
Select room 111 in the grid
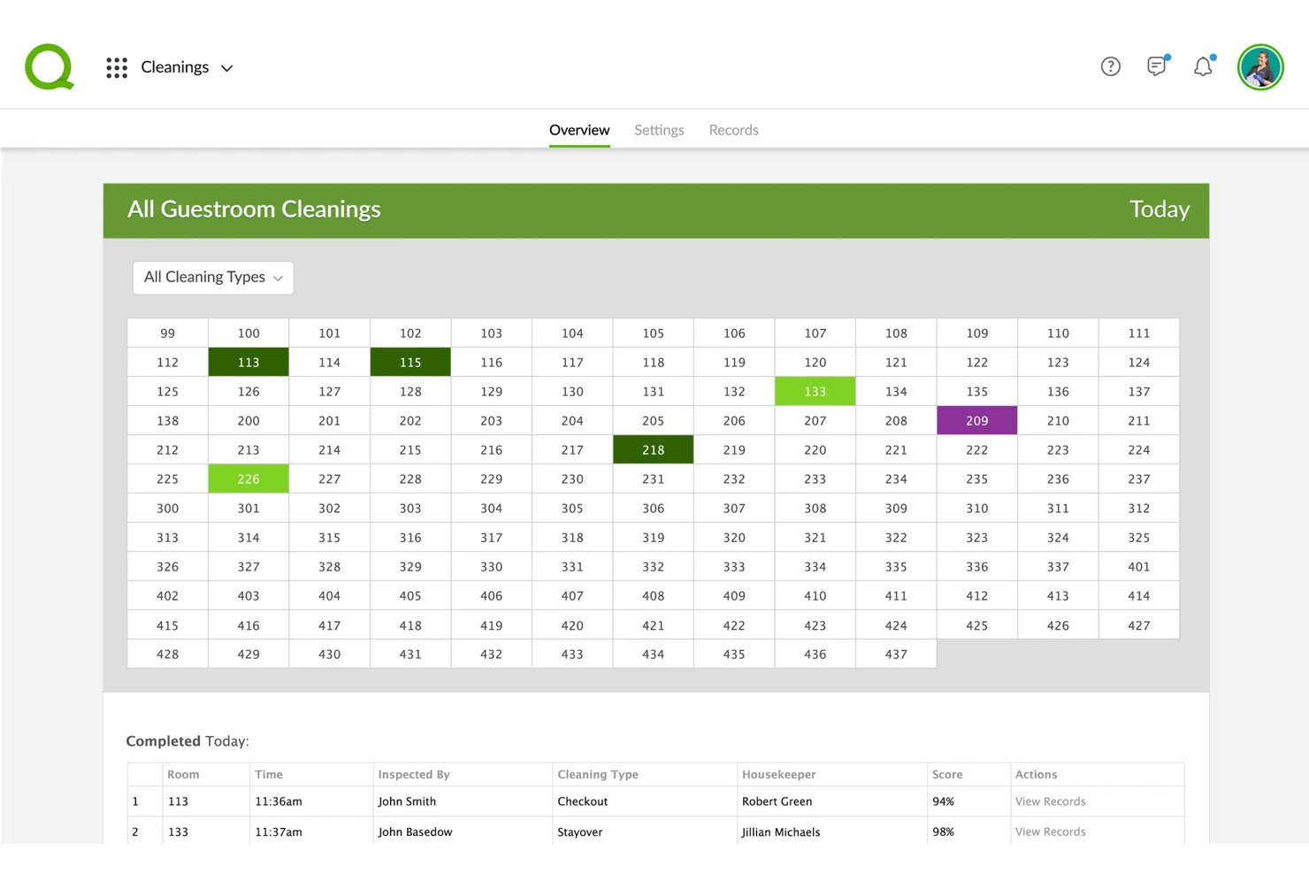tap(1139, 333)
